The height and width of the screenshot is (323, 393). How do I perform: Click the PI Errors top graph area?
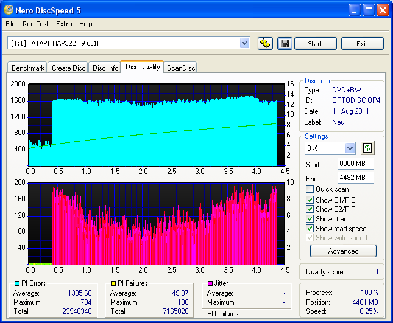157,125
